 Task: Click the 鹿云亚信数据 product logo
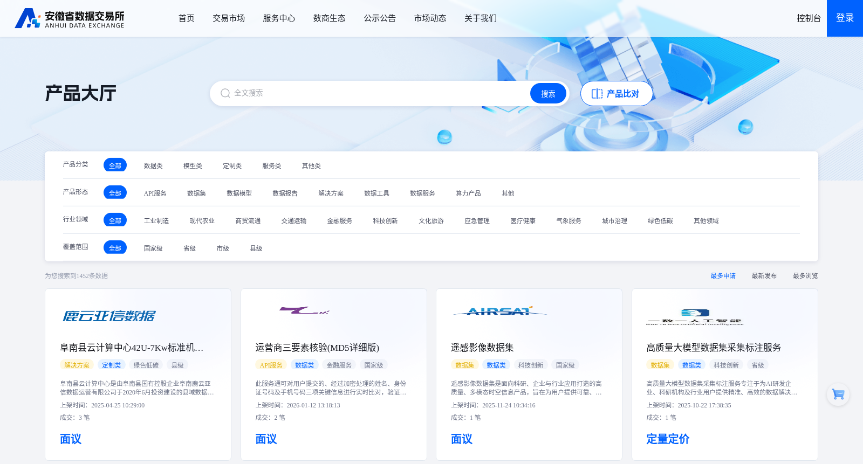(x=109, y=316)
